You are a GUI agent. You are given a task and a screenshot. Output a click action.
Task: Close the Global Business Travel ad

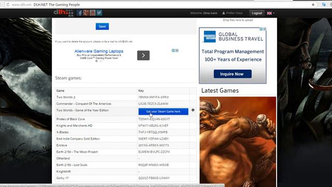pyautogui.click(x=265, y=29)
